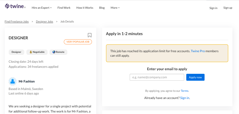
Task: Expand the More dropdown menu
Action: (x=115, y=8)
